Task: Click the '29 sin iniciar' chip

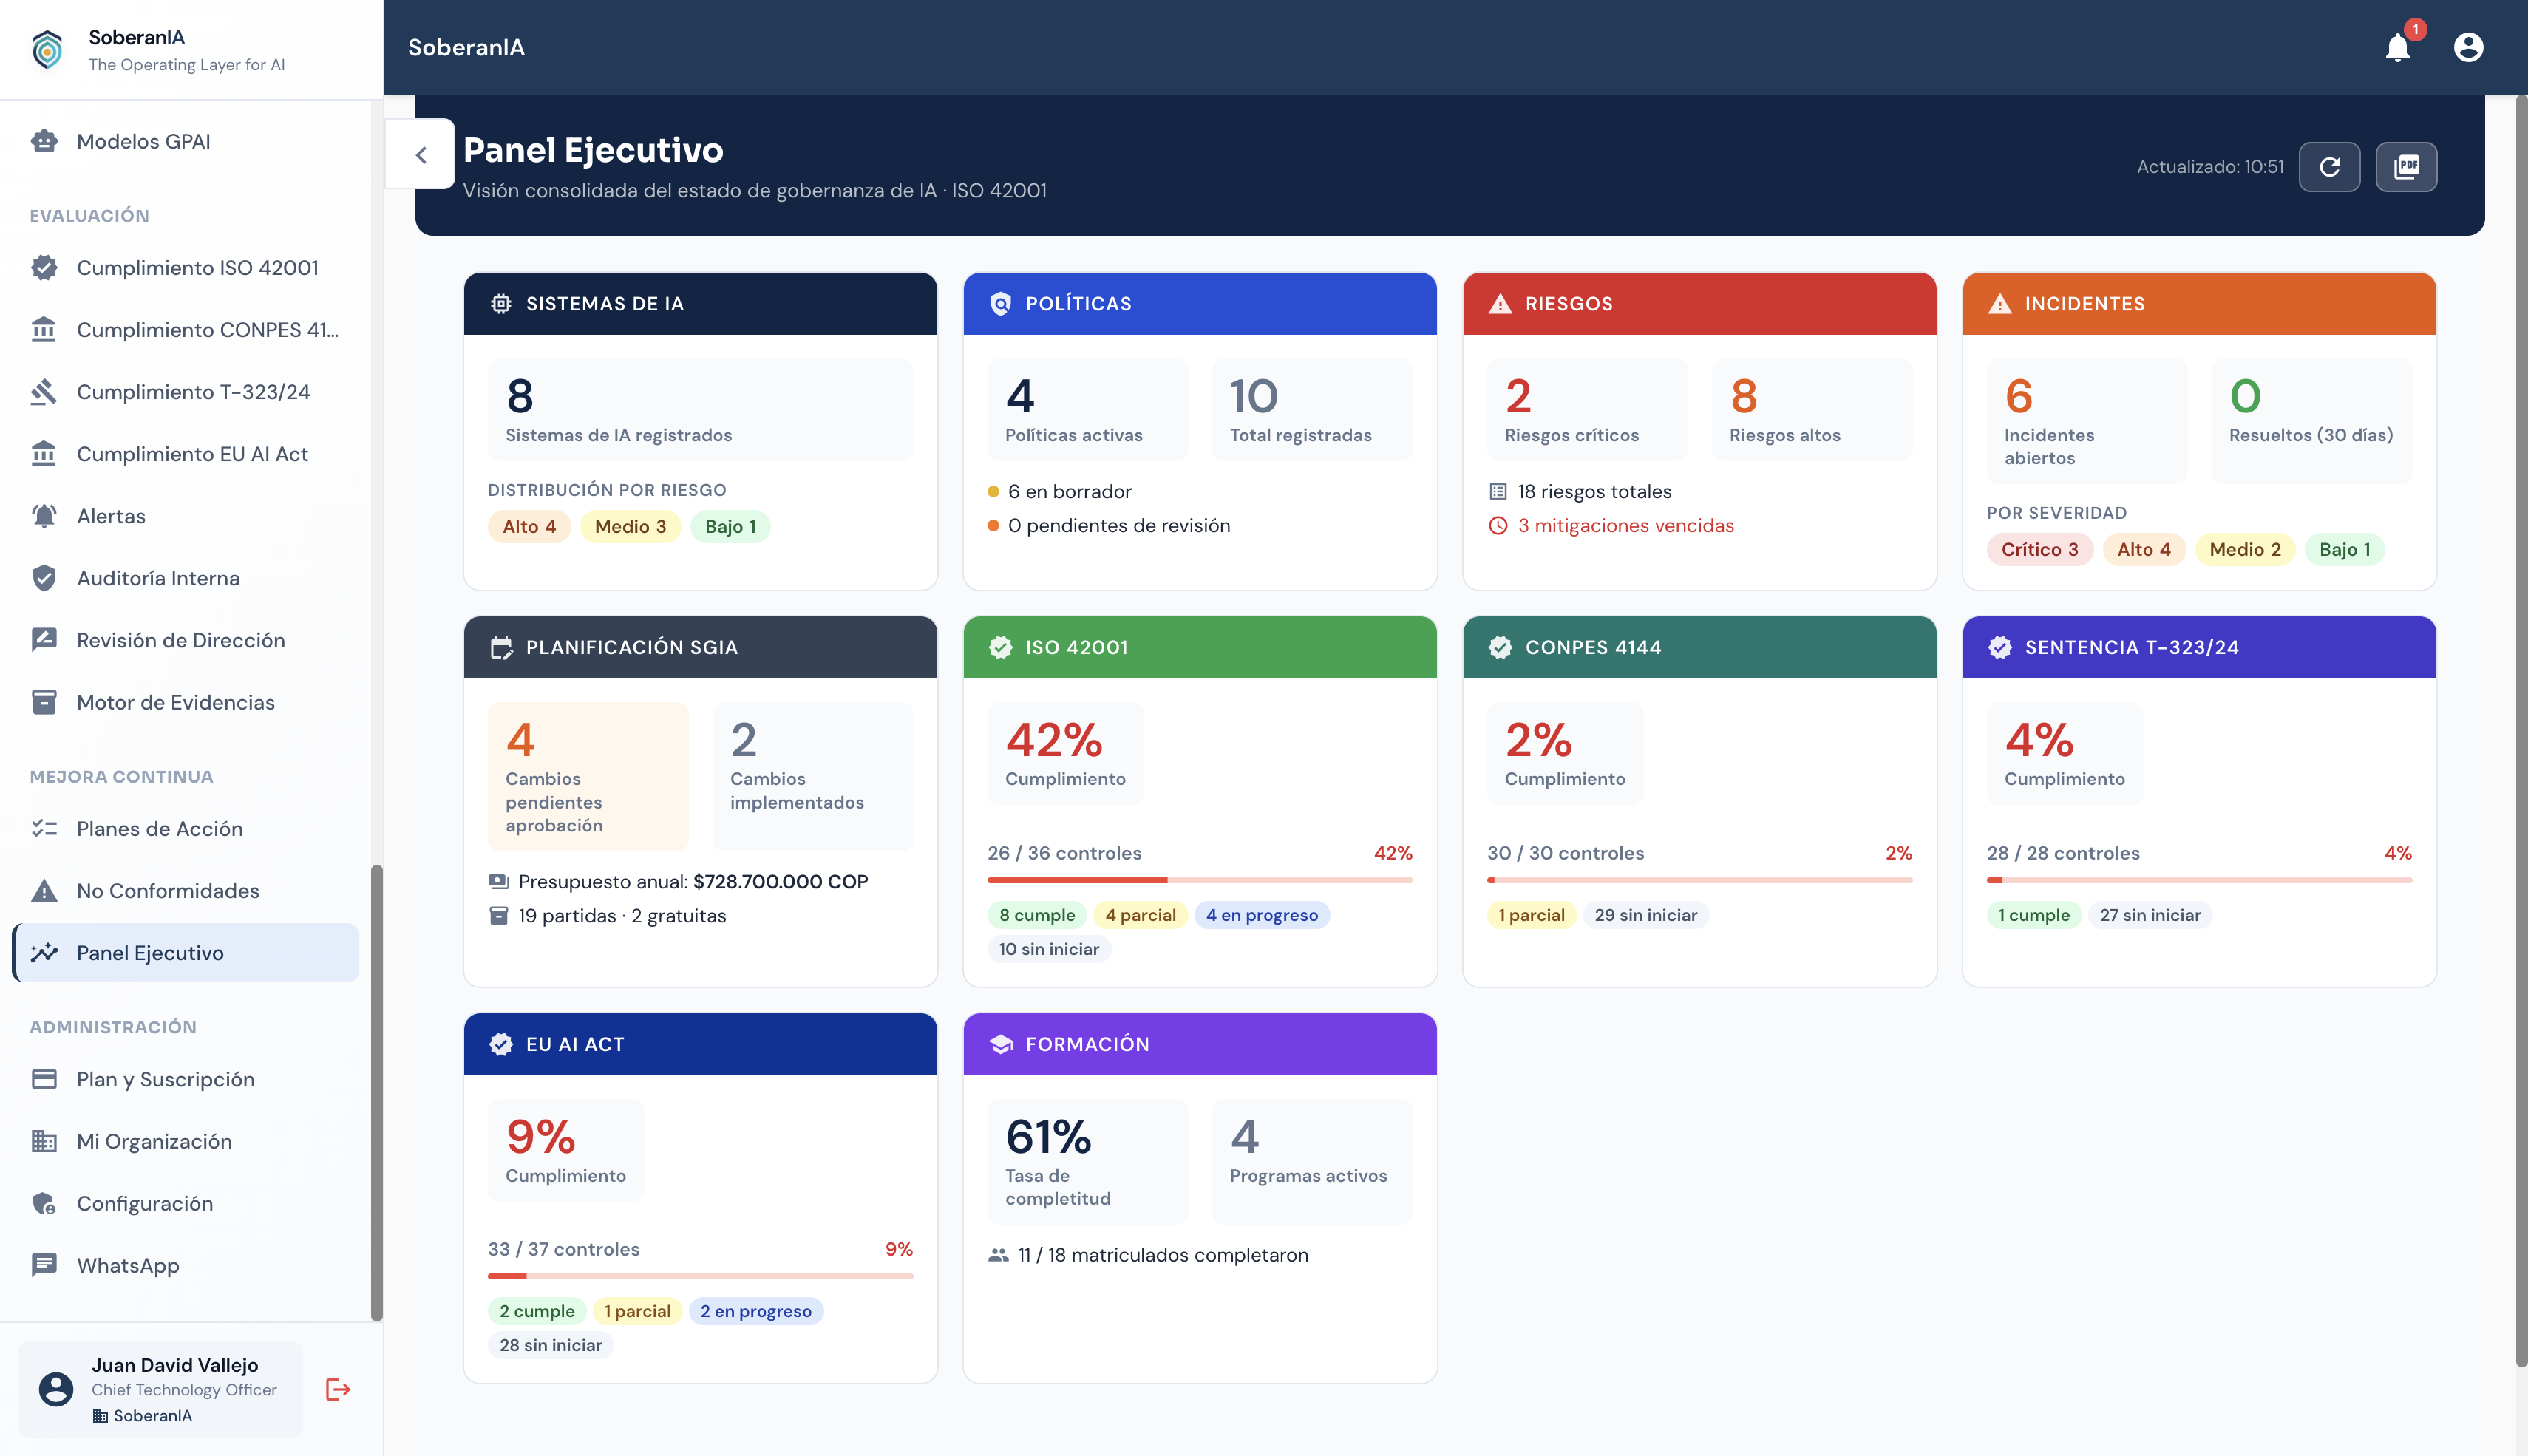Action: point(1645,915)
